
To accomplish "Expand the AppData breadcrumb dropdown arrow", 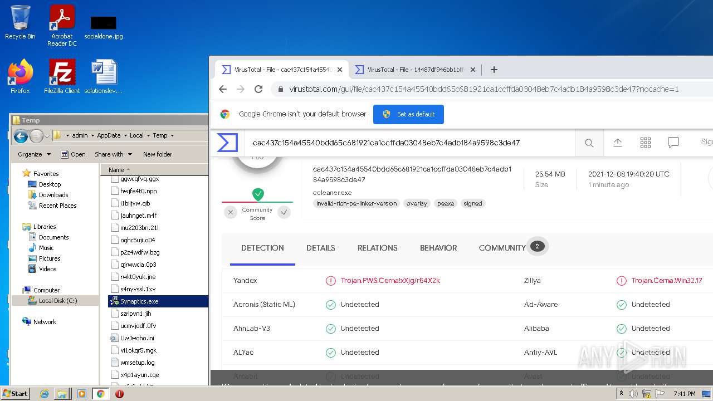I will 125,135.
